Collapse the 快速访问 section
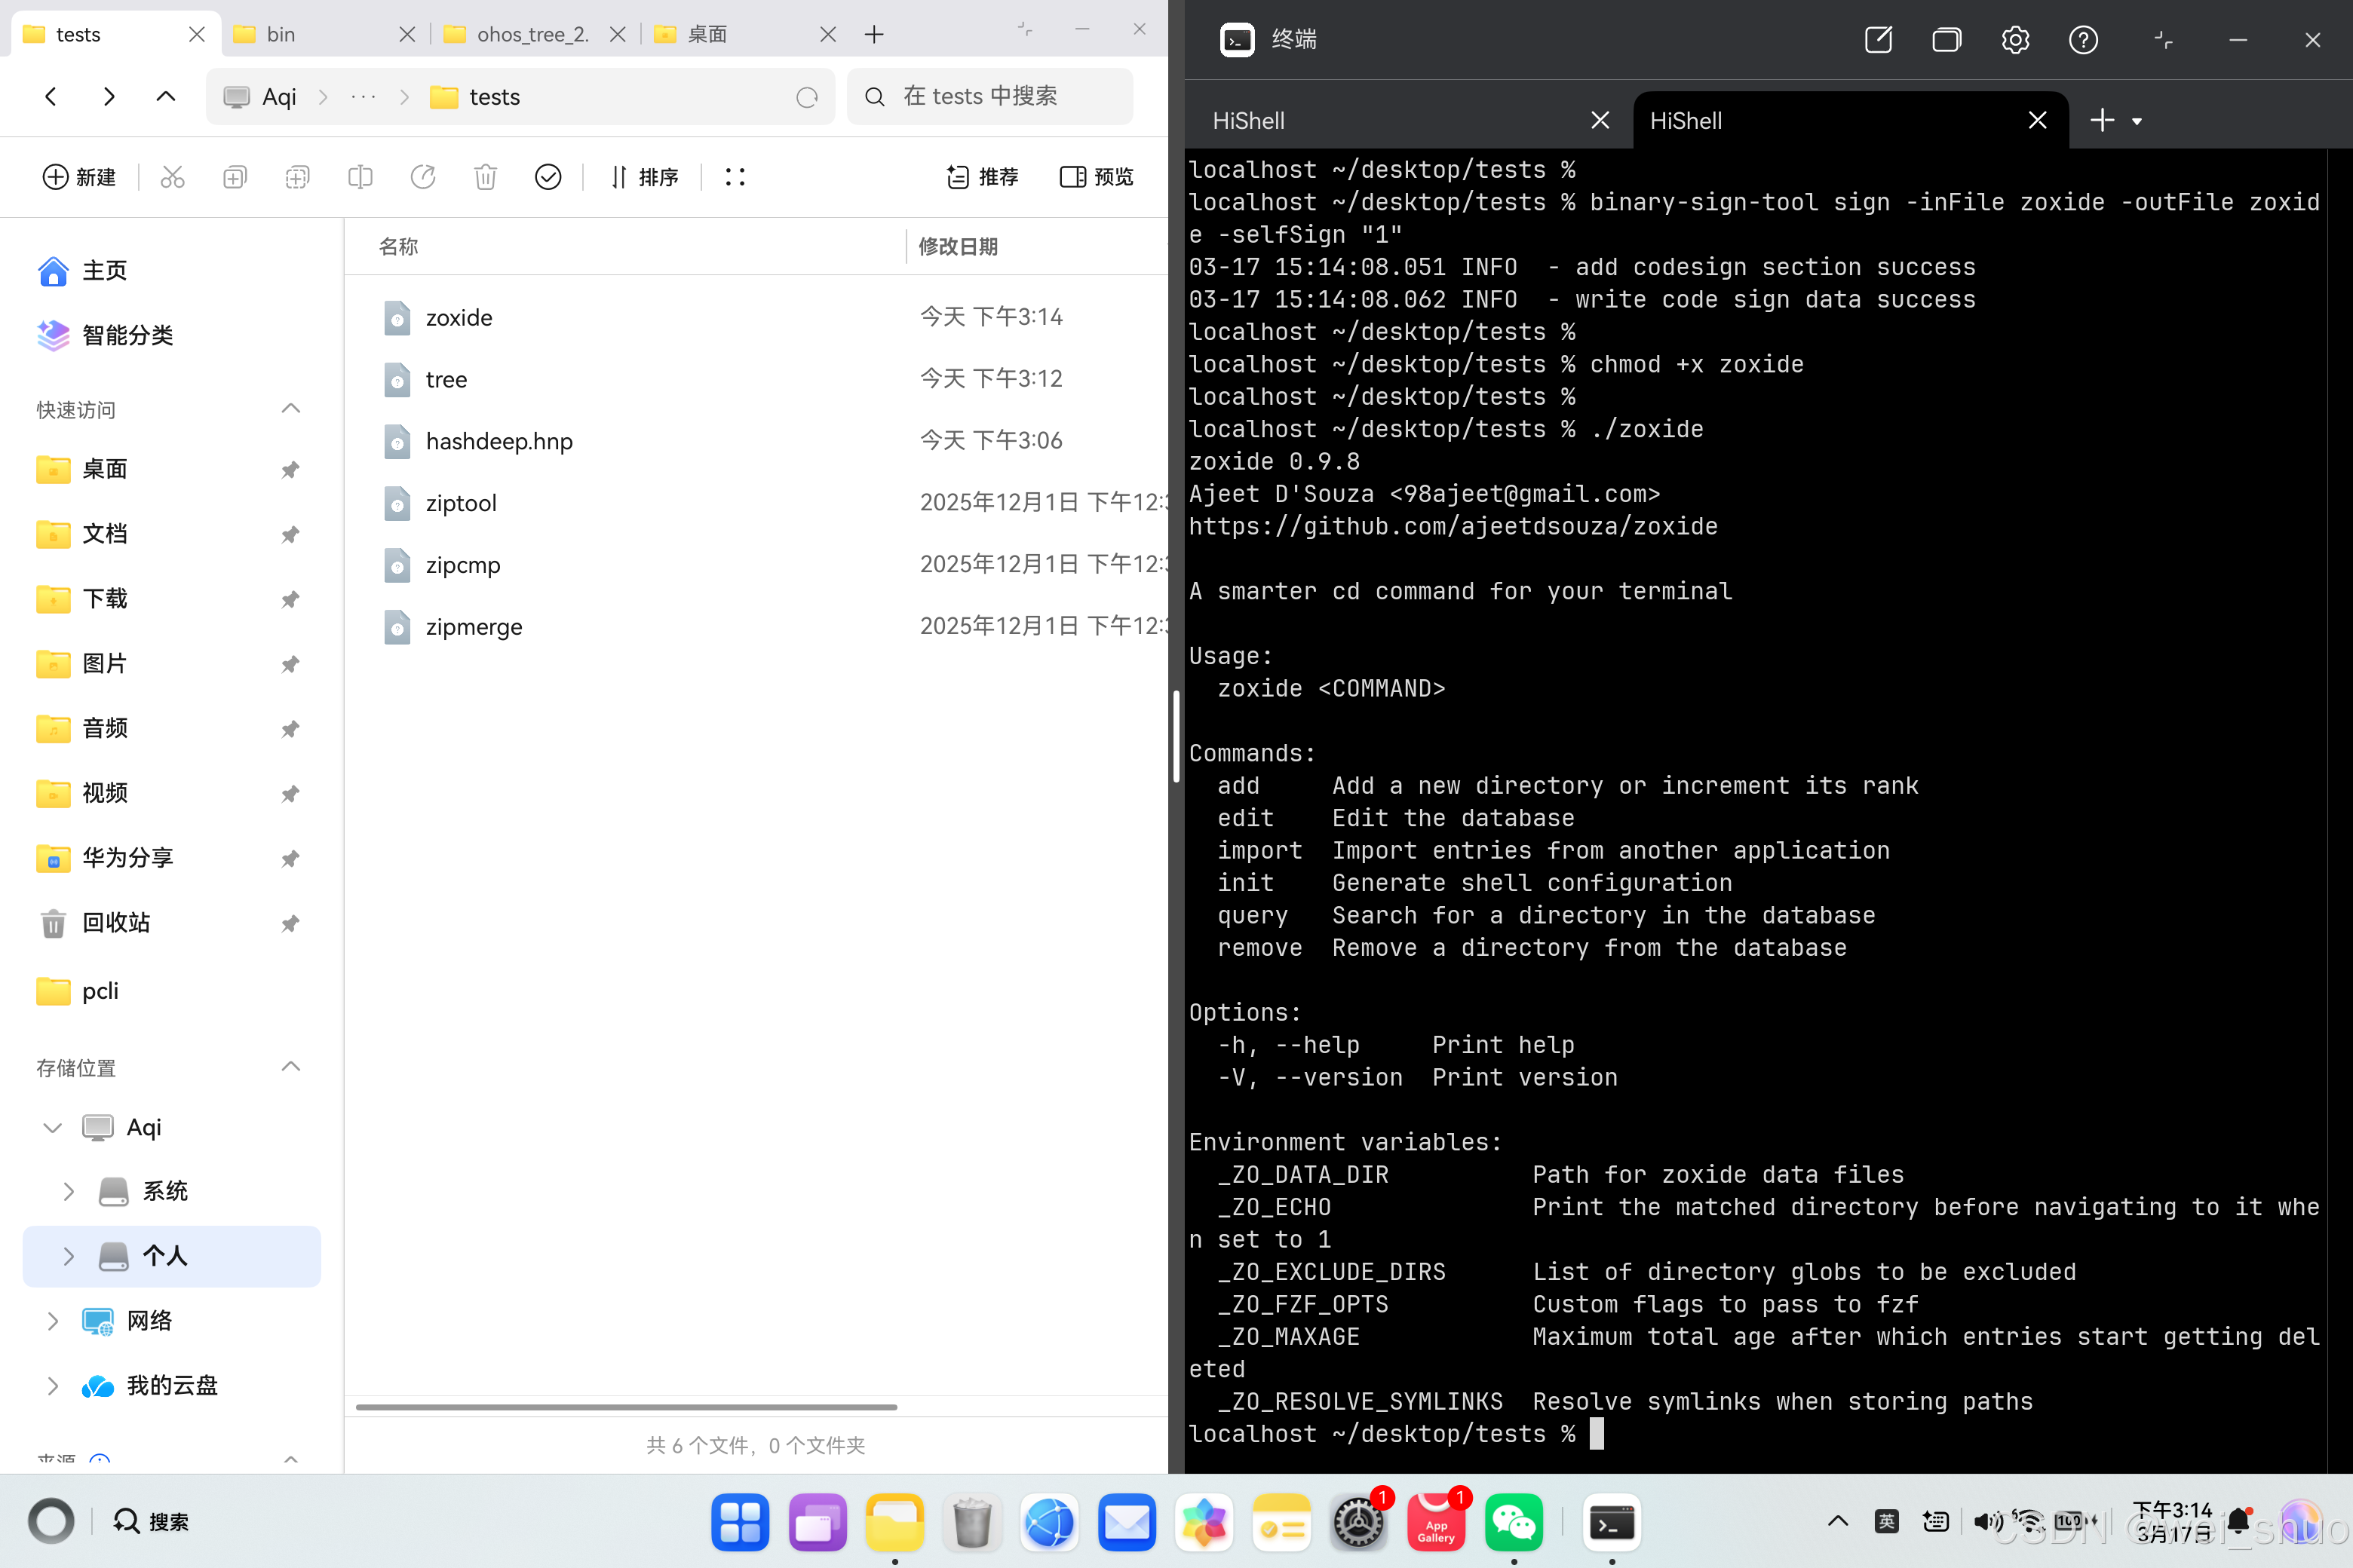 click(291, 409)
